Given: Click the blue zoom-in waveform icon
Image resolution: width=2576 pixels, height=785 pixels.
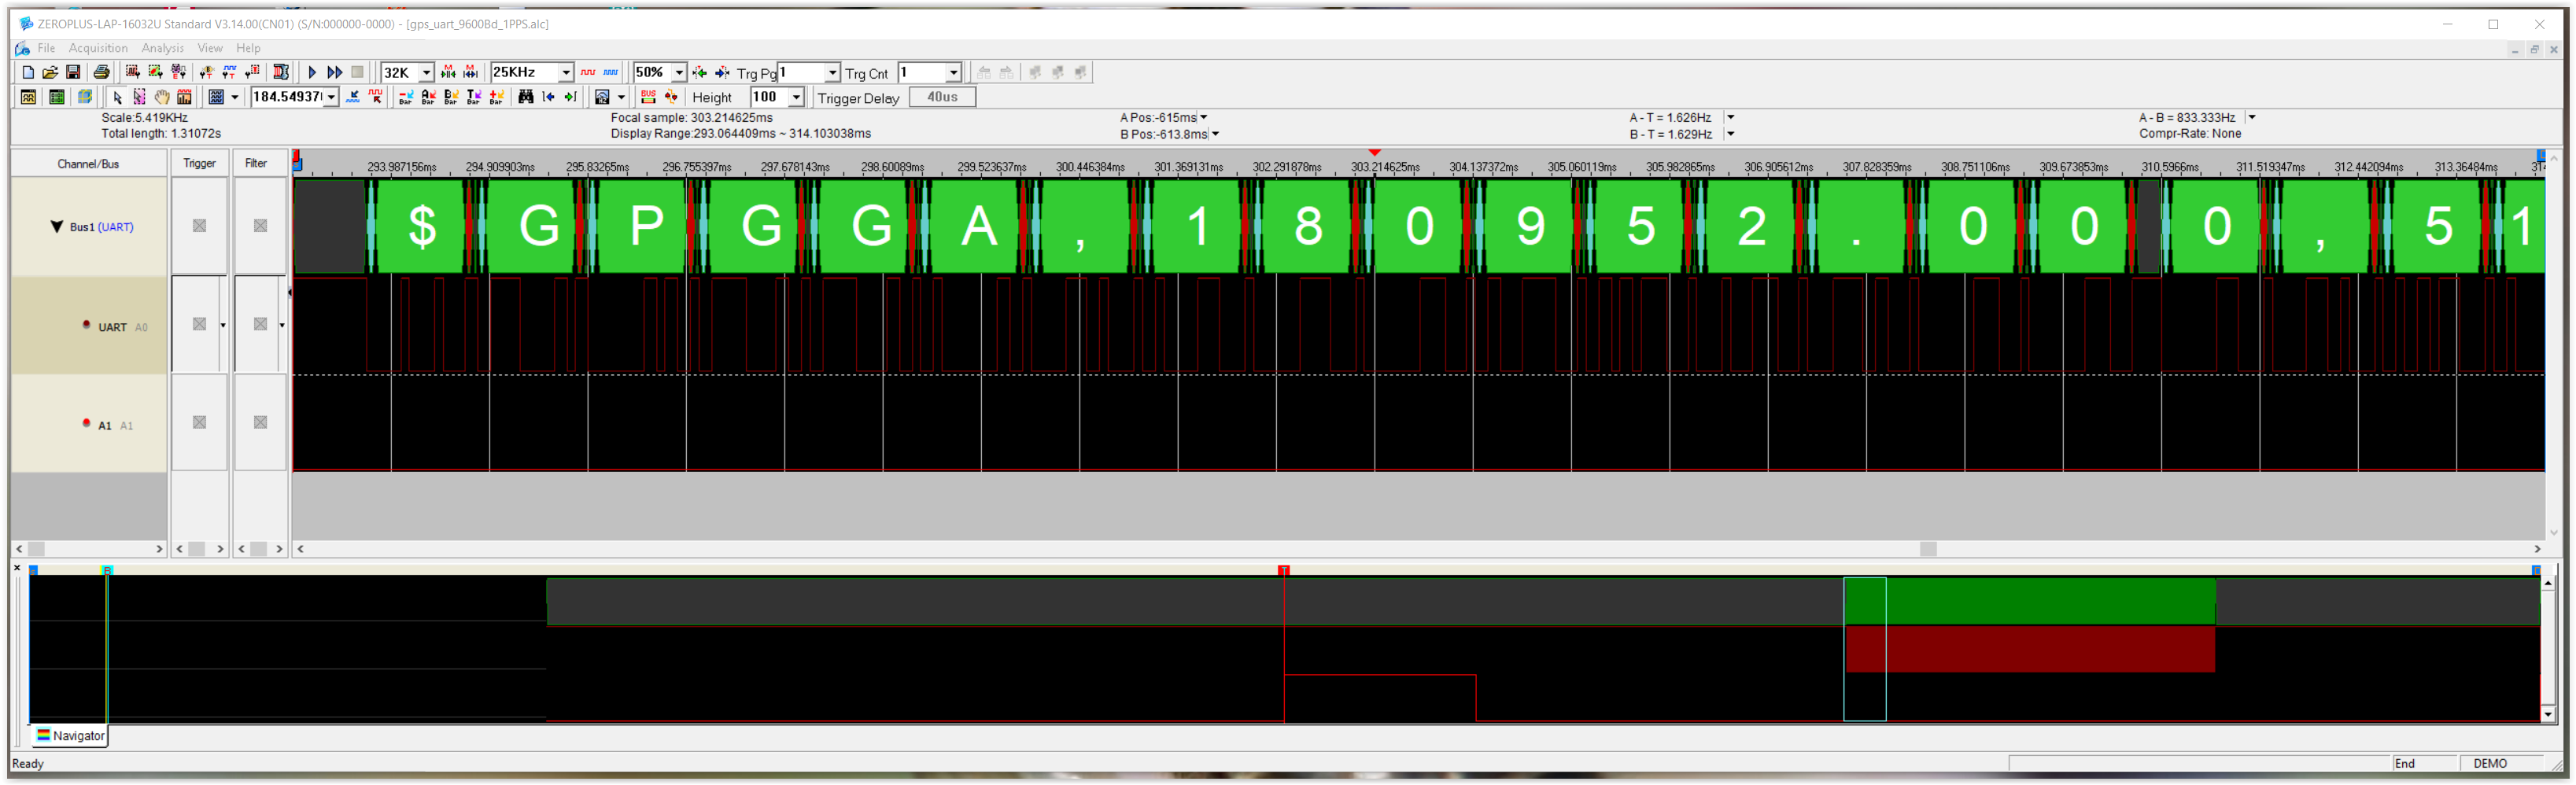Looking at the screenshot, I should point(352,97).
